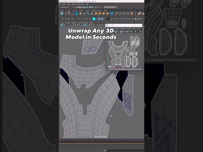Open the Help menu in the main menu bar
This screenshot has width=203, height=152.
click(87, 4)
